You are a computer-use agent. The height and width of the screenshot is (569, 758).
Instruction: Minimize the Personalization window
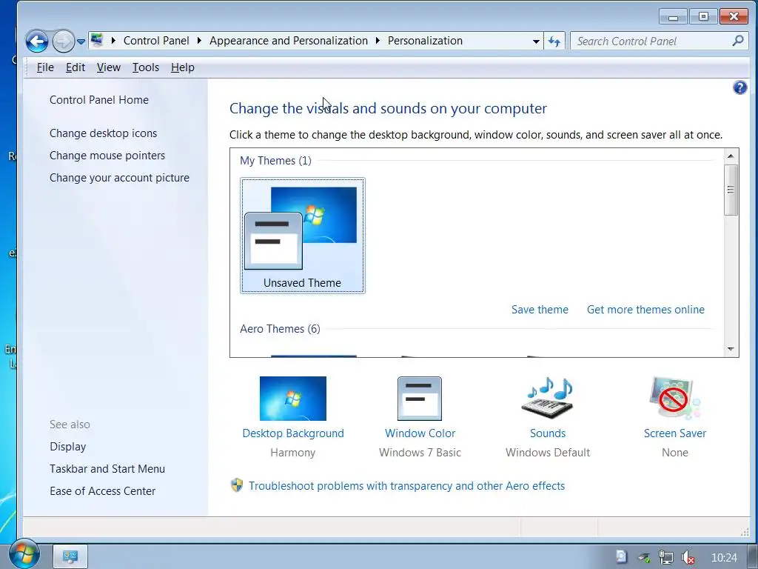tap(673, 17)
